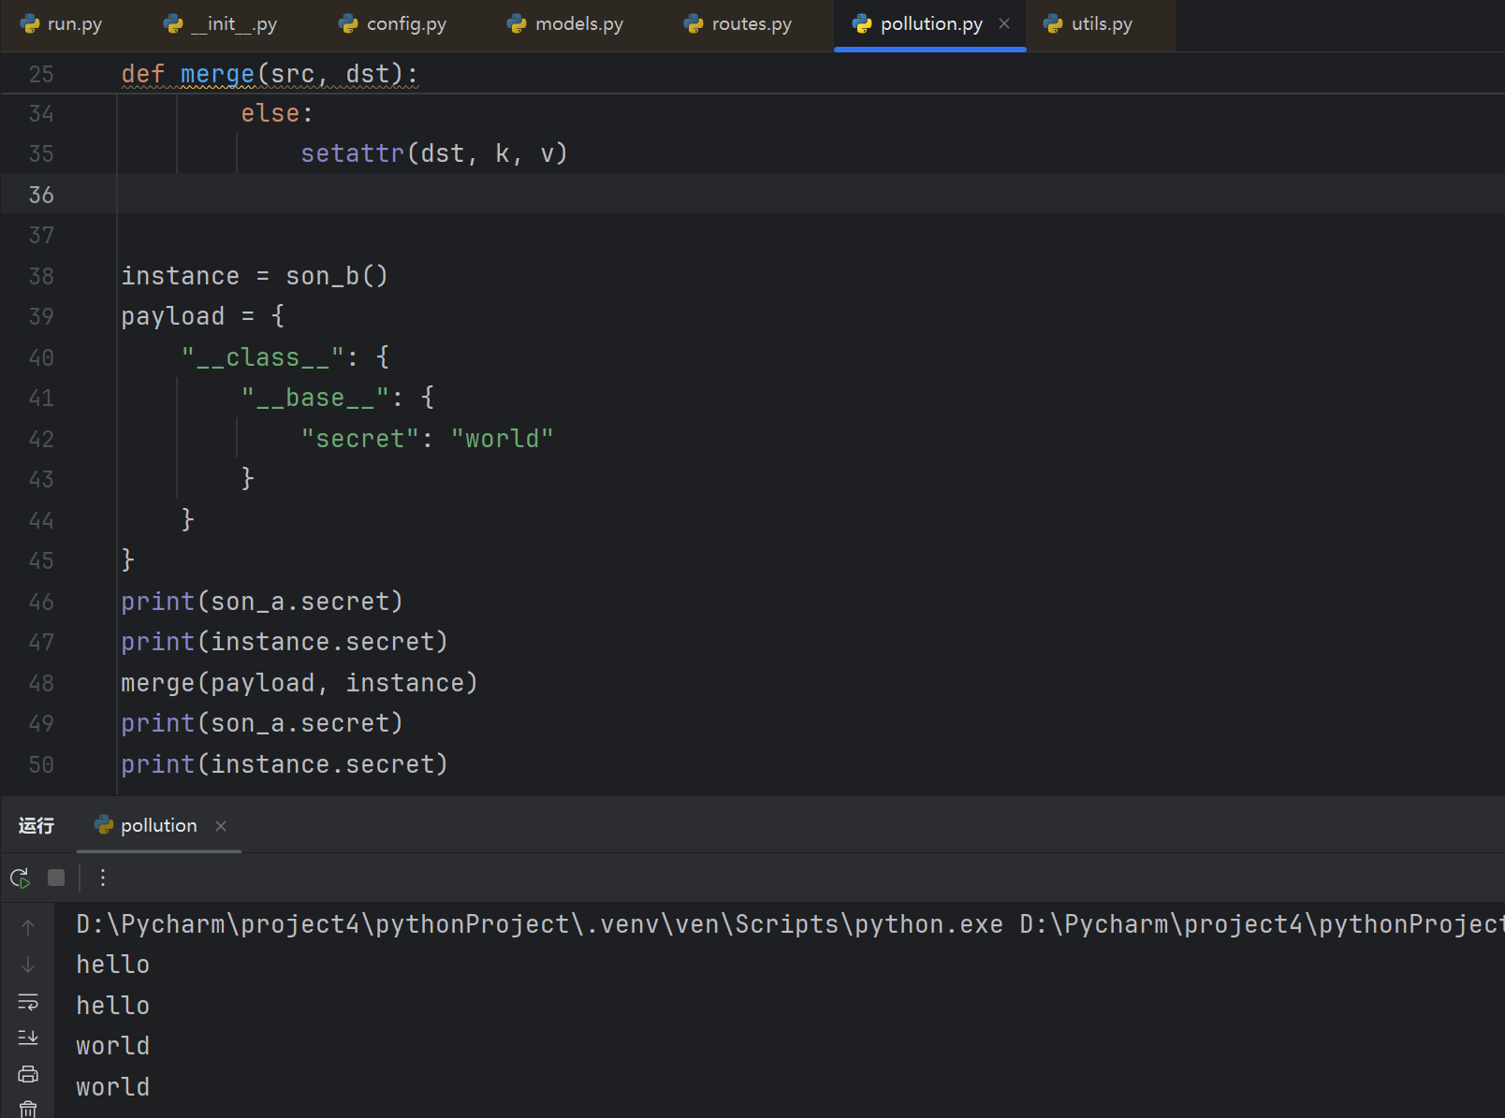Click the run.py tab Python icon

(x=30, y=24)
